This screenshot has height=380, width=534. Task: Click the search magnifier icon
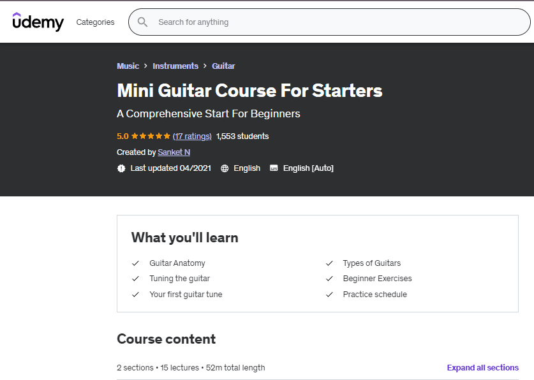pyautogui.click(x=143, y=22)
